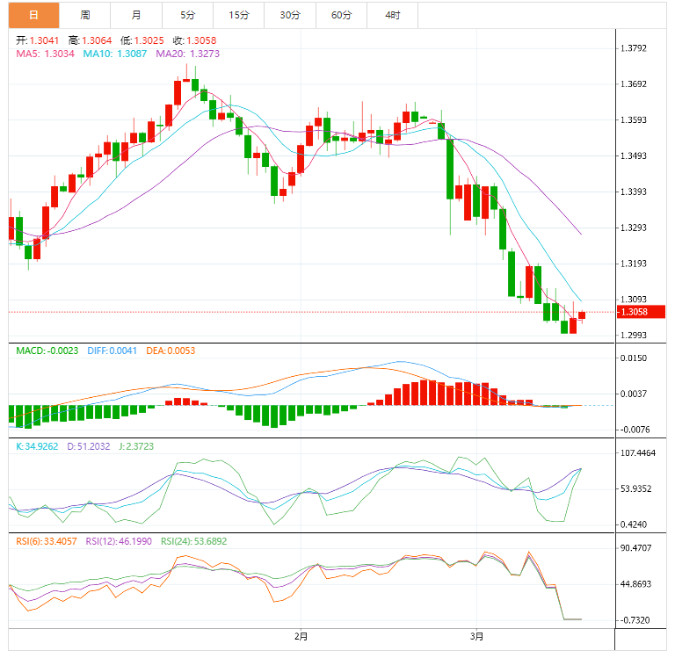The height and width of the screenshot is (658, 675).
Task: Click the RSI(24) indicator label
Action: click(193, 541)
